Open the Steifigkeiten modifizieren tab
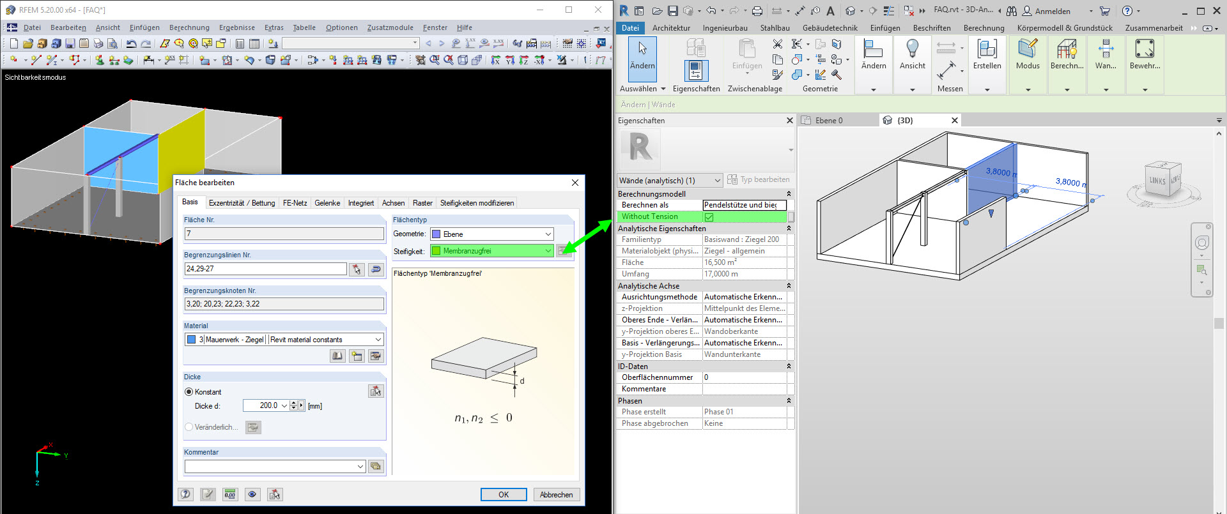Image resolution: width=1227 pixels, height=514 pixels. click(477, 203)
